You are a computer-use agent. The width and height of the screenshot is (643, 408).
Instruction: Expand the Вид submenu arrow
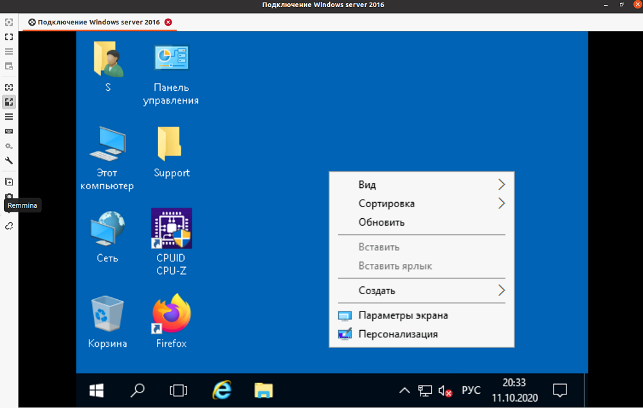tap(502, 185)
